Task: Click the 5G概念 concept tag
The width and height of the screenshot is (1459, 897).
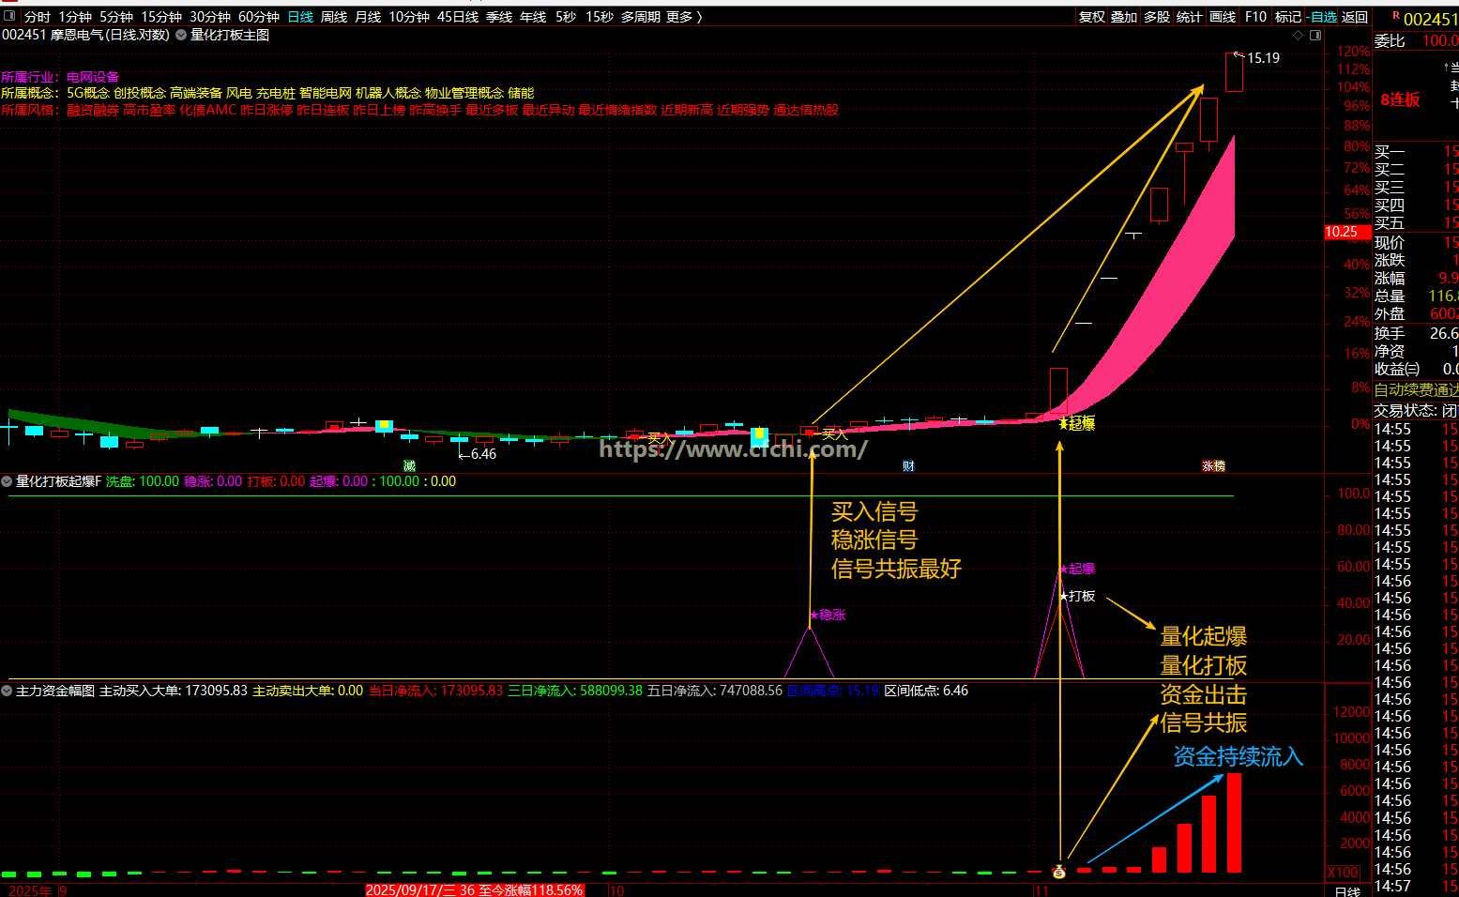Action: pyautogui.click(x=88, y=93)
